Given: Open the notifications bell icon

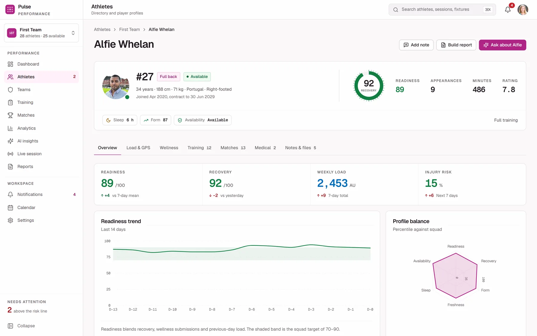Looking at the screenshot, I should [508, 10].
